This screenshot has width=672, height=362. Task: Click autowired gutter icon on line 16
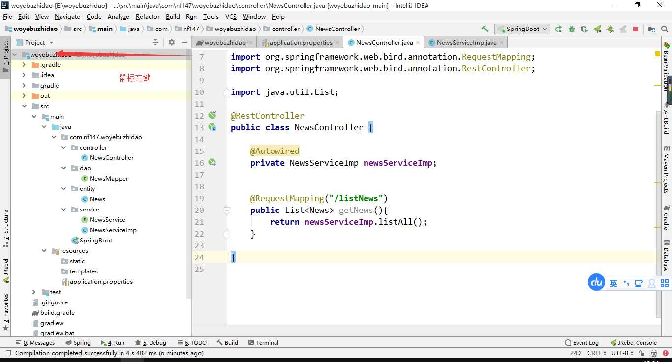click(x=212, y=162)
